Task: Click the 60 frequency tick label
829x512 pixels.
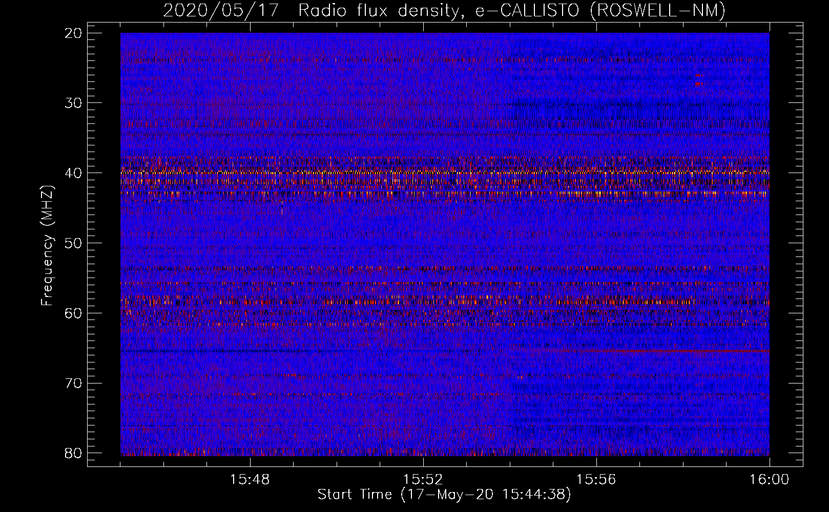Action: pos(73,313)
